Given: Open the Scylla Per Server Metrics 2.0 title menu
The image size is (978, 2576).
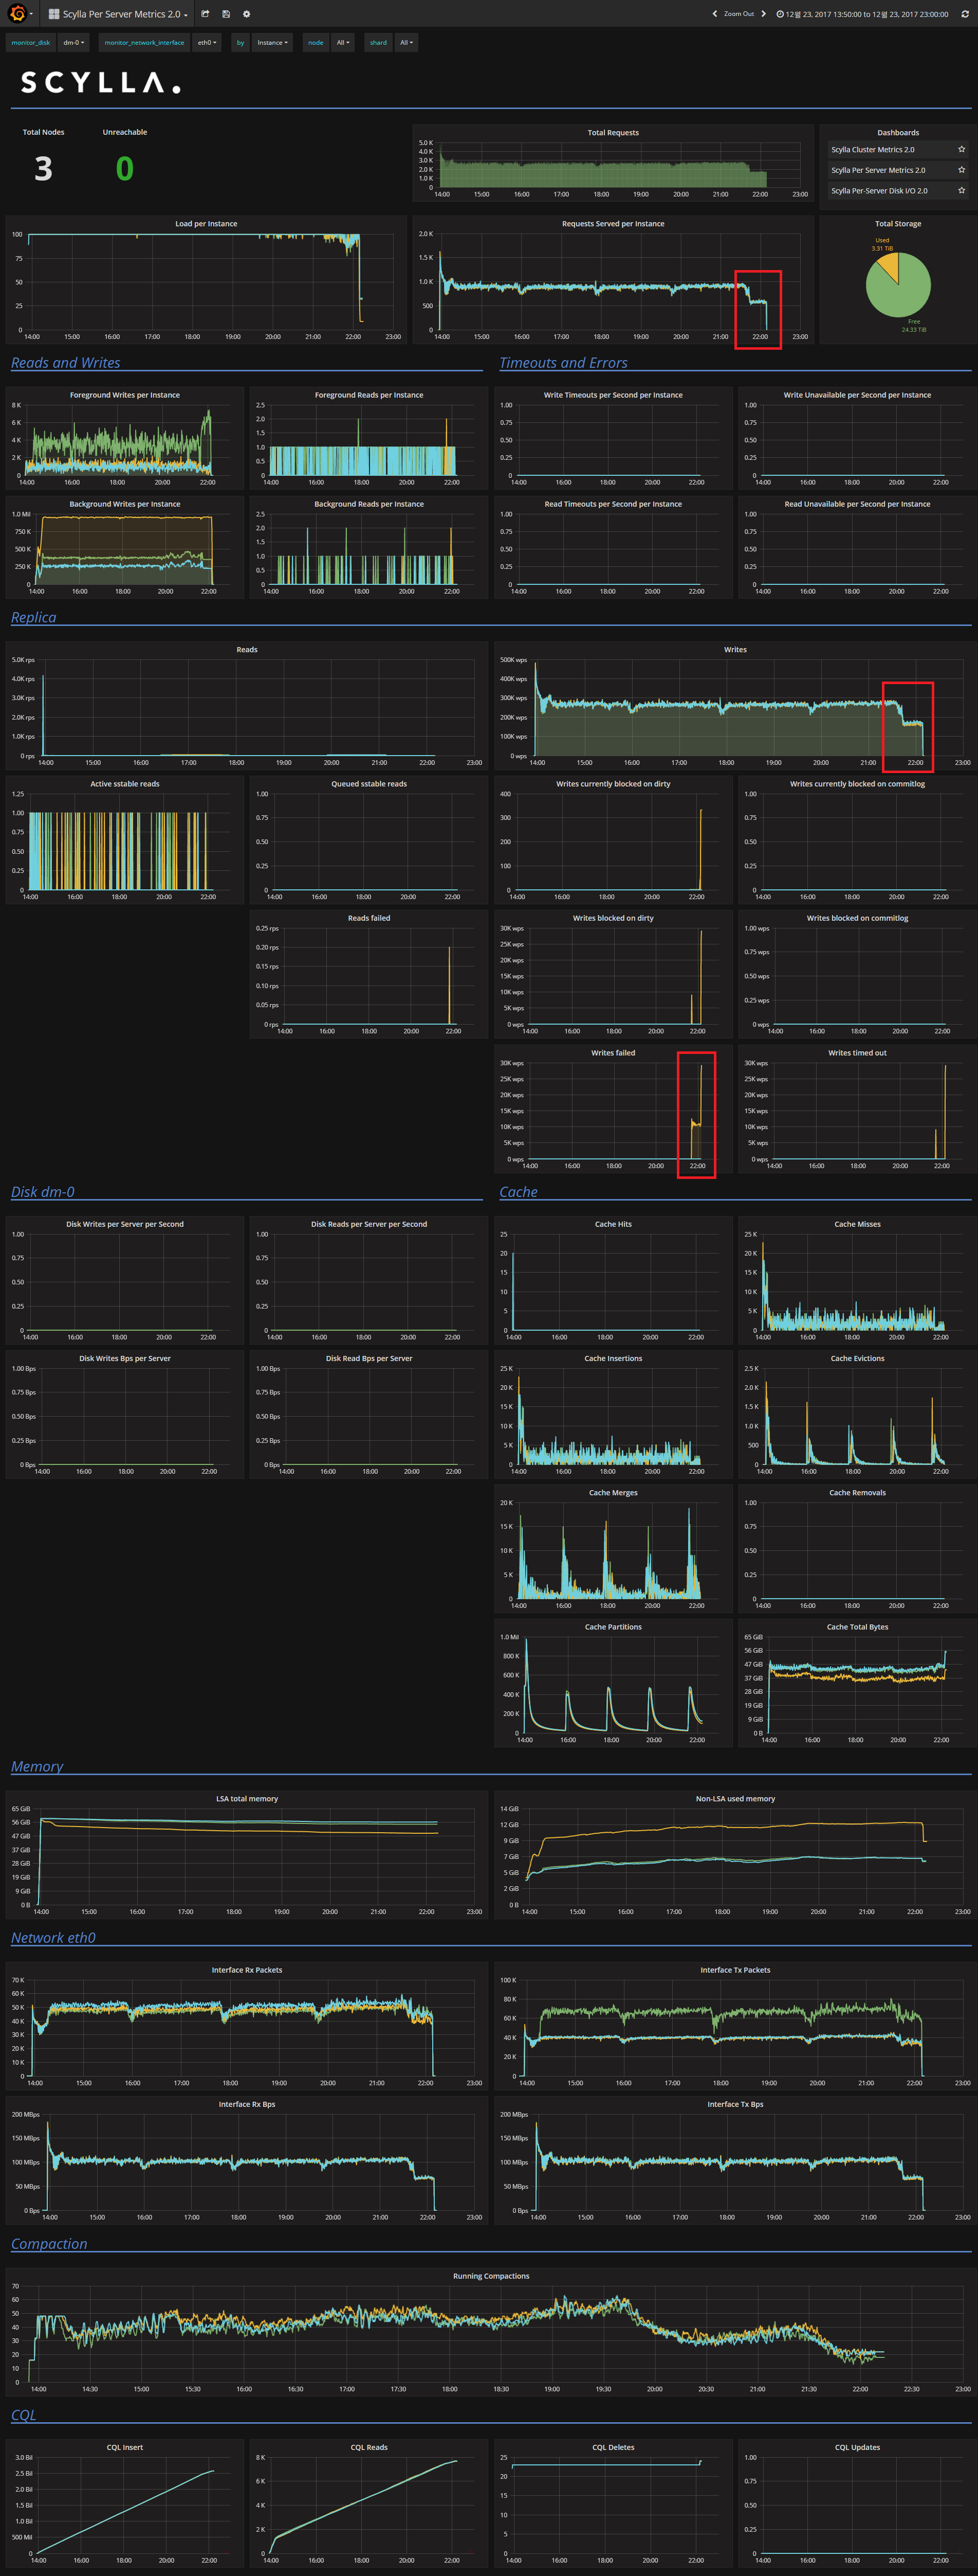Looking at the screenshot, I should pos(122,13).
